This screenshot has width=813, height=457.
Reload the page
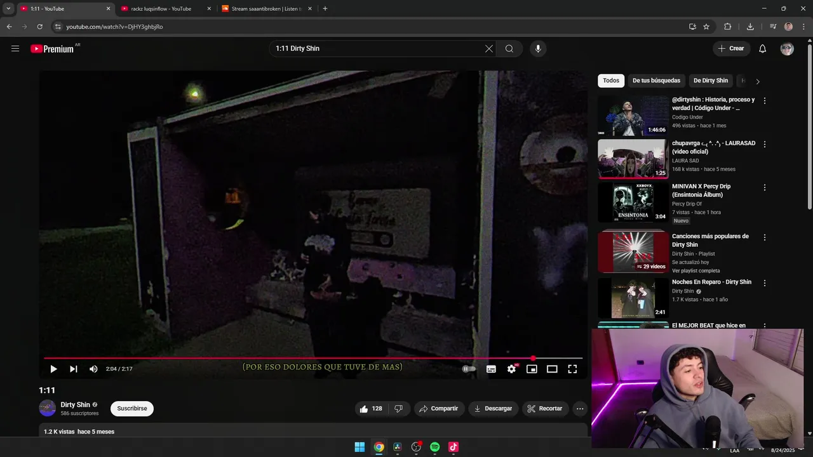tap(39, 27)
